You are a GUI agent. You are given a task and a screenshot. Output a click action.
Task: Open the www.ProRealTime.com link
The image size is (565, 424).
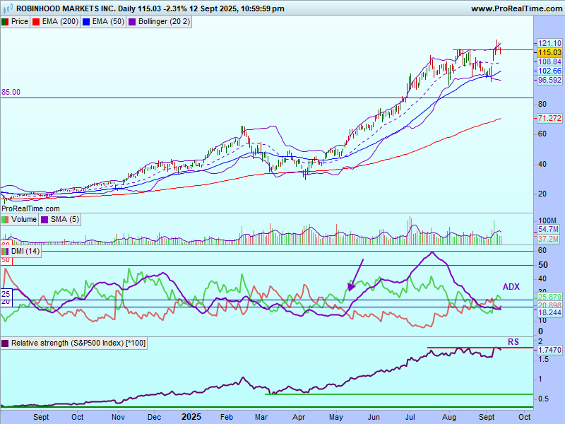(516, 8)
